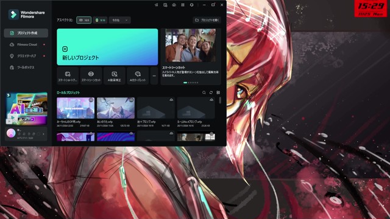Create a project via 新しいプロジェクト

click(107, 47)
